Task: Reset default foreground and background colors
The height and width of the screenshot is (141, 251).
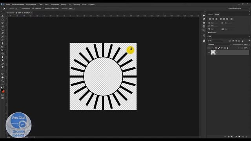Action: pyautogui.click(x=1, y=87)
